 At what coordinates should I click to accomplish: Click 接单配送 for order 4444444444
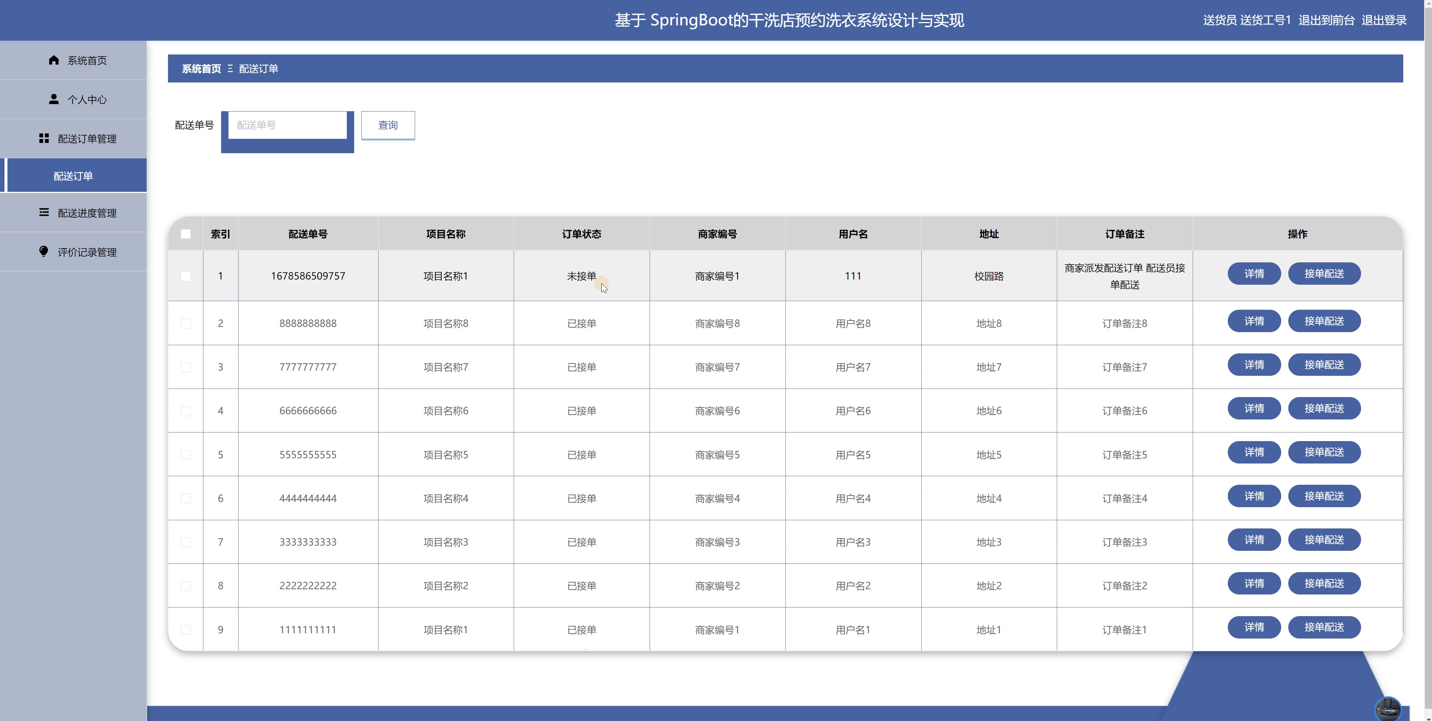tap(1324, 496)
